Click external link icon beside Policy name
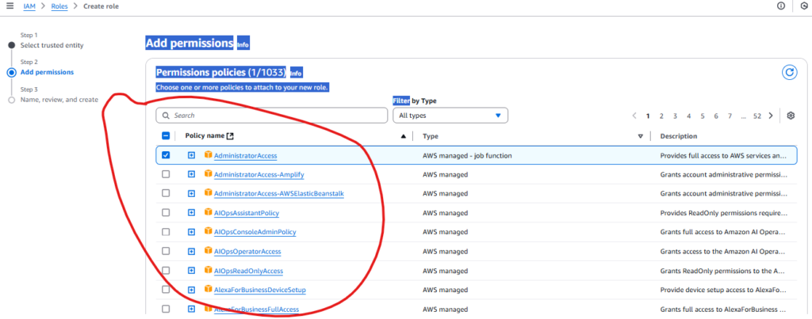Viewport: 812px width, 319px height. (x=231, y=136)
